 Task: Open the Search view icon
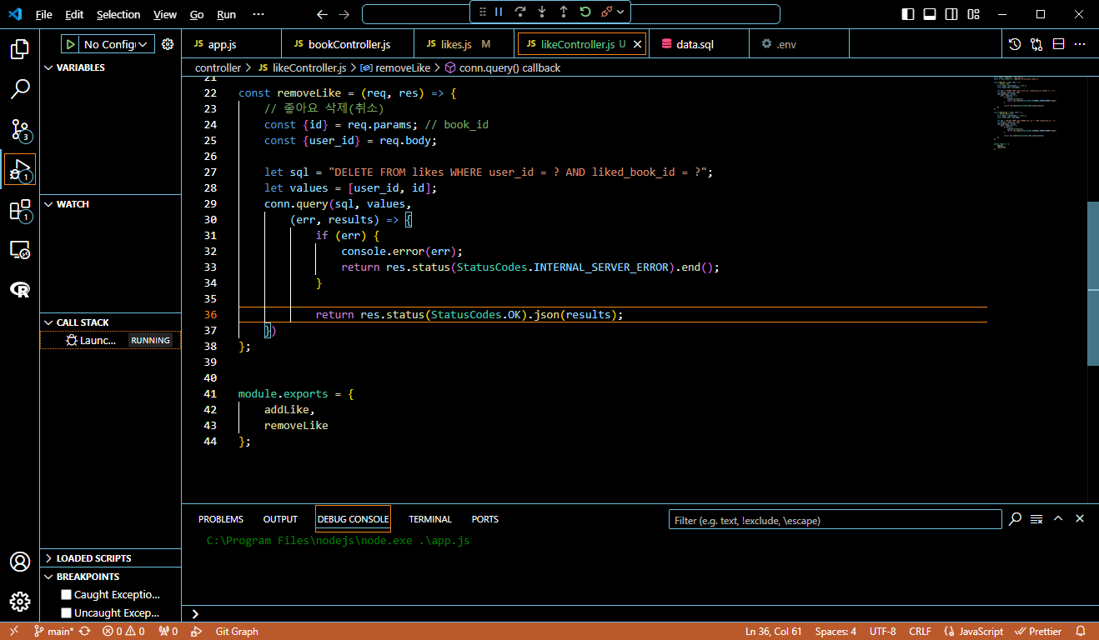[x=20, y=89]
